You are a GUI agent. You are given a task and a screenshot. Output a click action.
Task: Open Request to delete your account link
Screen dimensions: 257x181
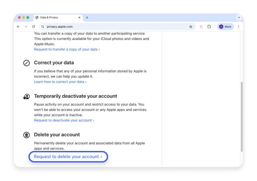click(68, 156)
